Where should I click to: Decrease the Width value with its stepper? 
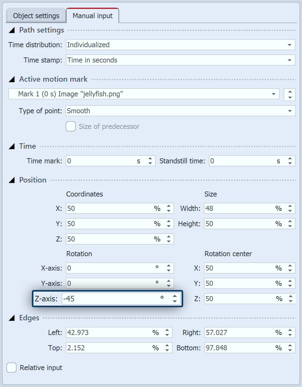click(x=290, y=210)
